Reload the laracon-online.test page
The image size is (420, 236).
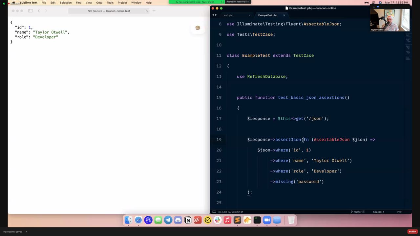click(x=147, y=11)
